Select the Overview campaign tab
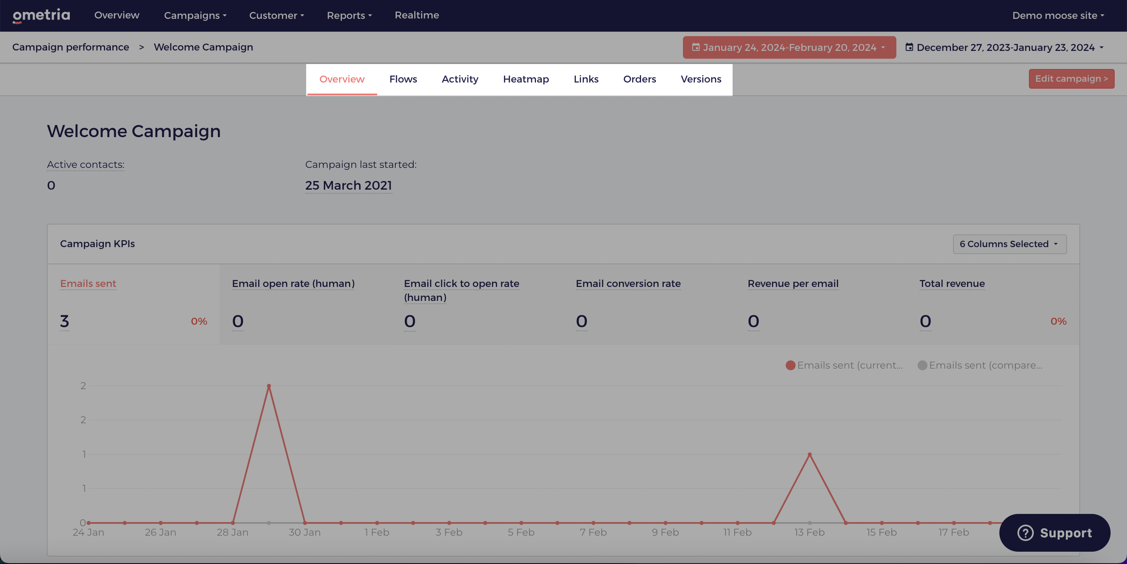The height and width of the screenshot is (564, 1127). 342,79
